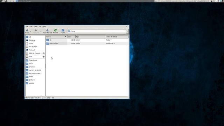The height and width of the screenshot is (126, 224).
Task: Sort by the Name column header
Action: click(x=56, y=37)
